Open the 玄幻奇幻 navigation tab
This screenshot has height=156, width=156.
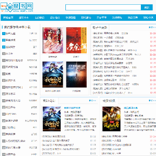pyautogui.click(x=39, y=18)
